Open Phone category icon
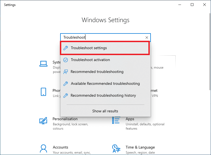 [43, 92]
